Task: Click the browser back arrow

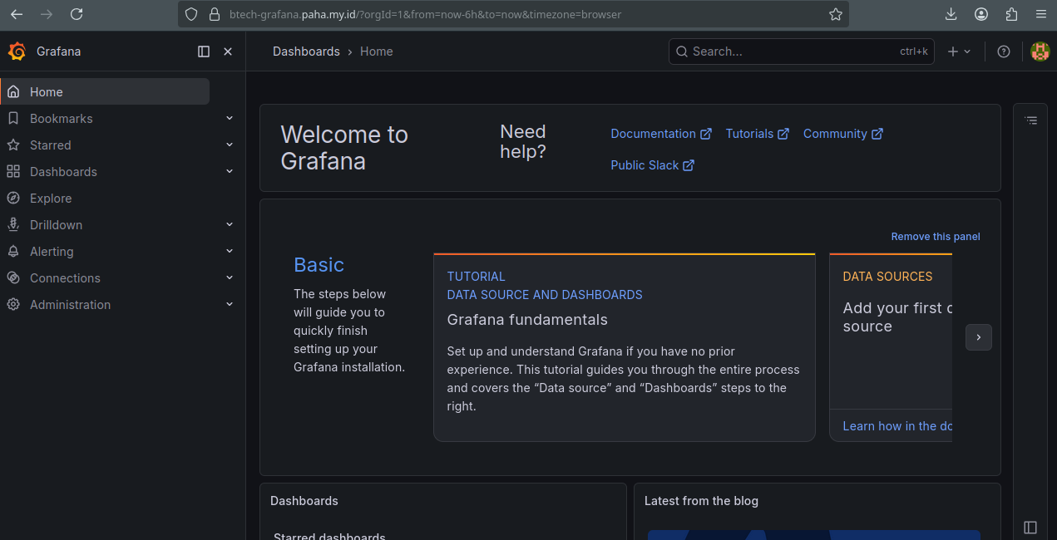Action: (17, 14)
